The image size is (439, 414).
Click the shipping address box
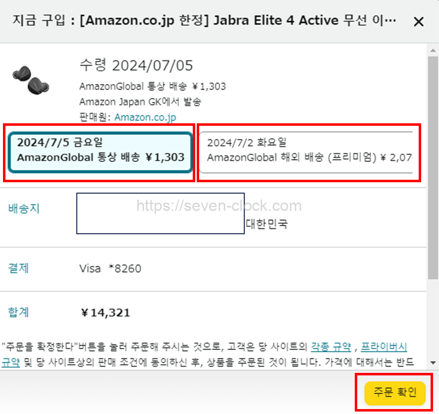(x=161, y=213)
